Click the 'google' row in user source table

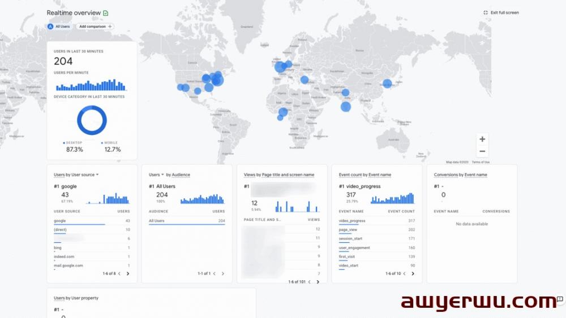92,221
